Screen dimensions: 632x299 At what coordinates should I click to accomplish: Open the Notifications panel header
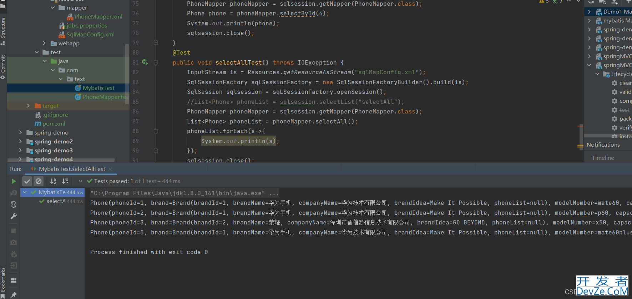[x=603, y=145]
